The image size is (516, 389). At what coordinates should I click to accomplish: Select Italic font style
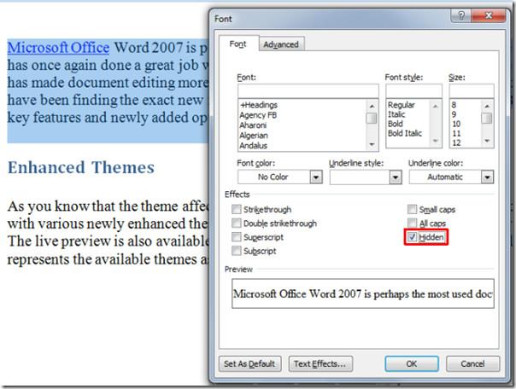[396, 114]
